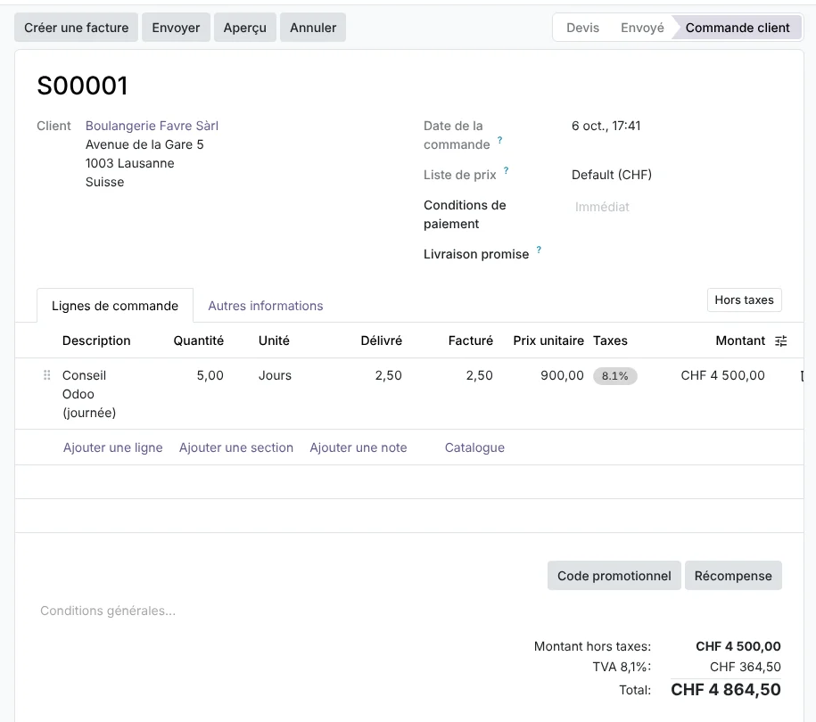Switch to Lignes de commande tab
This screenshot has height=722, width=816.
coord(115,306)
